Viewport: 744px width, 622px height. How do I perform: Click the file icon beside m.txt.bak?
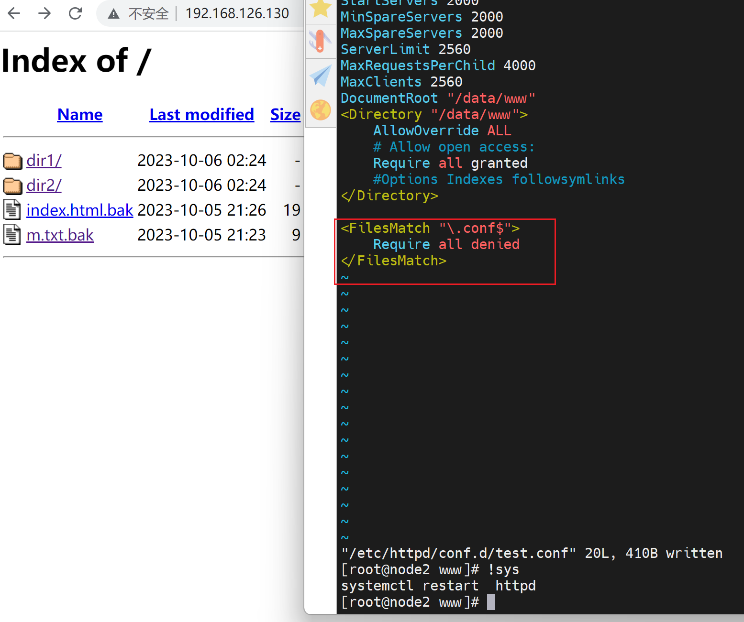click(x=12, y=235)
